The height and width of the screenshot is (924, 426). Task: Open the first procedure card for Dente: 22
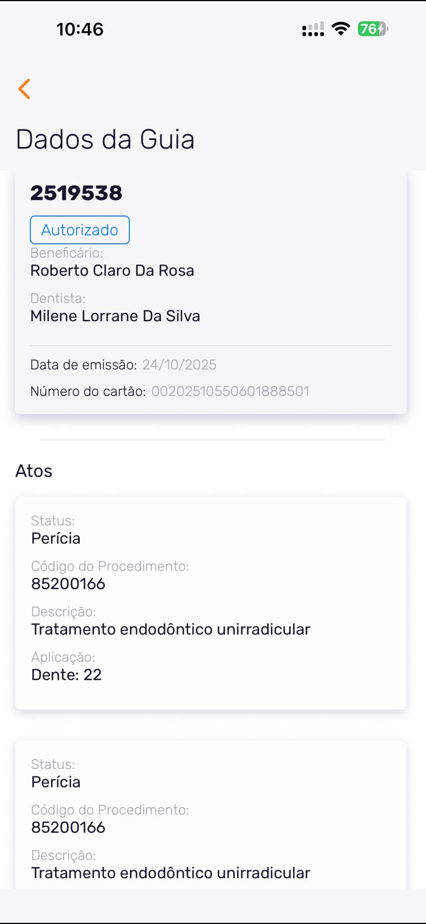[x=211, y=603]
